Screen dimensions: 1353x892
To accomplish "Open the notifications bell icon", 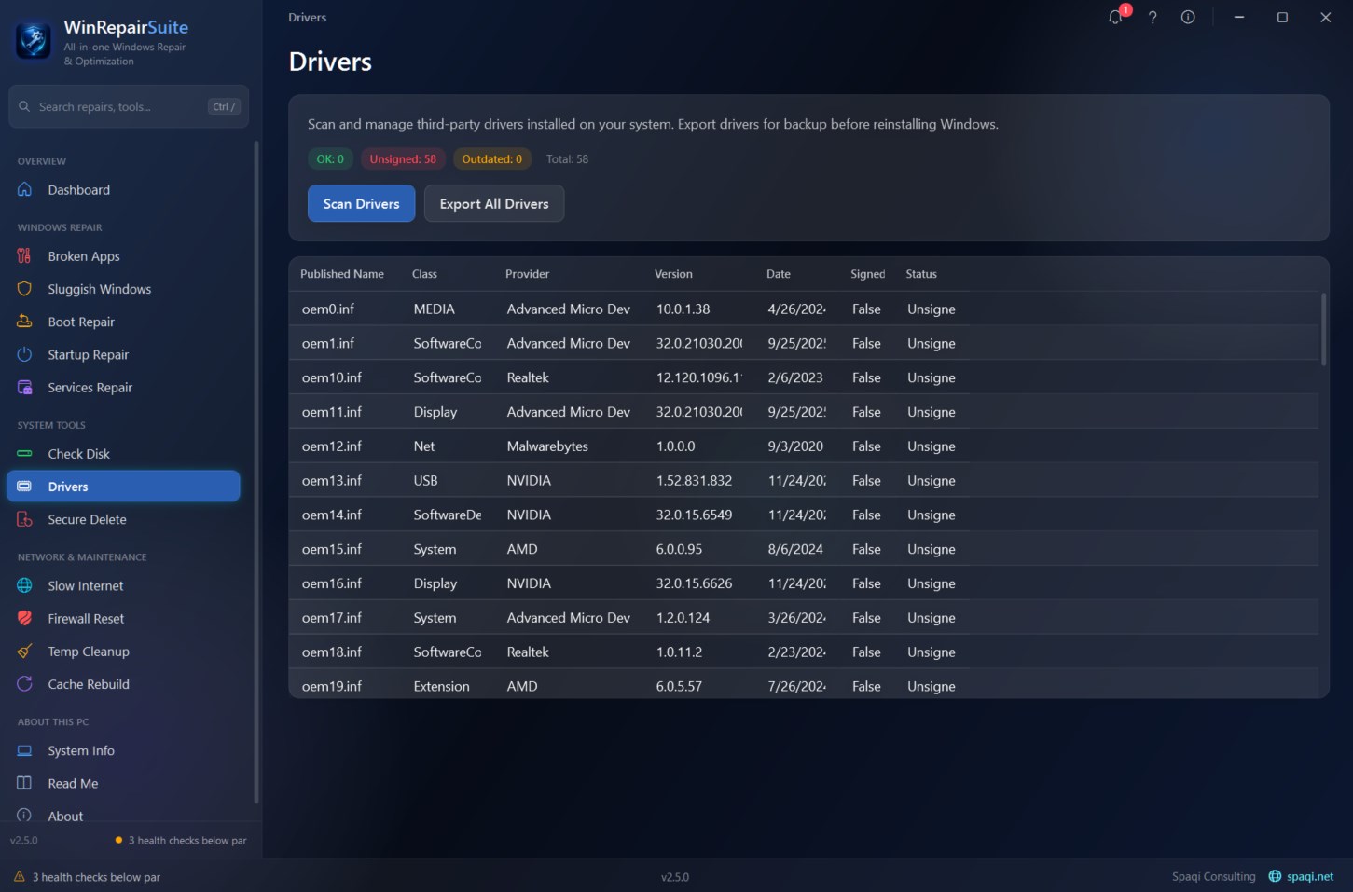I will [1115, 17].
